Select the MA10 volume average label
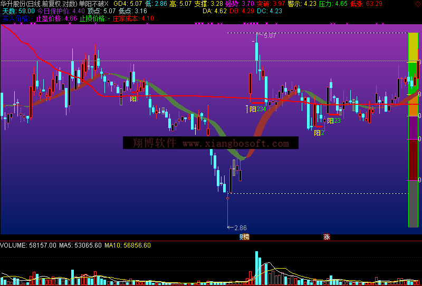Screen dimensions: 422x286 [x=121, y=245]
